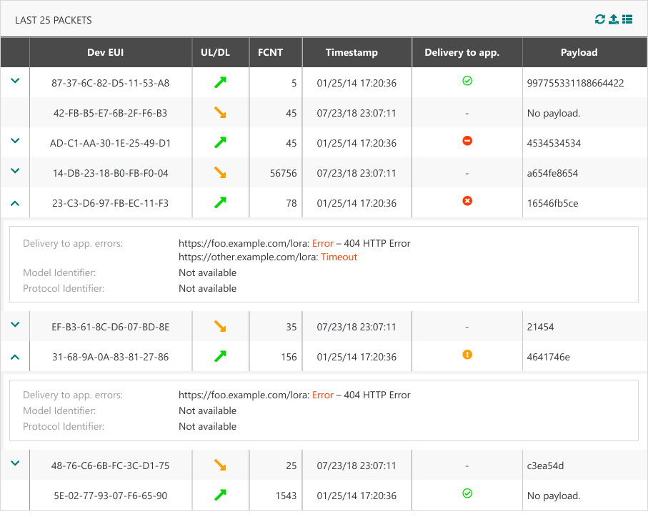Click the refresh packets icon
Image resolution: width=648 pixels, height=517 pixels.
click(600, 19)
